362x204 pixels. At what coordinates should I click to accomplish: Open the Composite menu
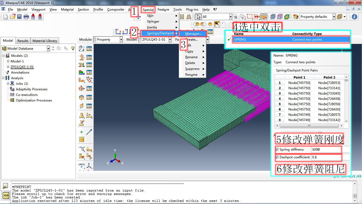116,10
